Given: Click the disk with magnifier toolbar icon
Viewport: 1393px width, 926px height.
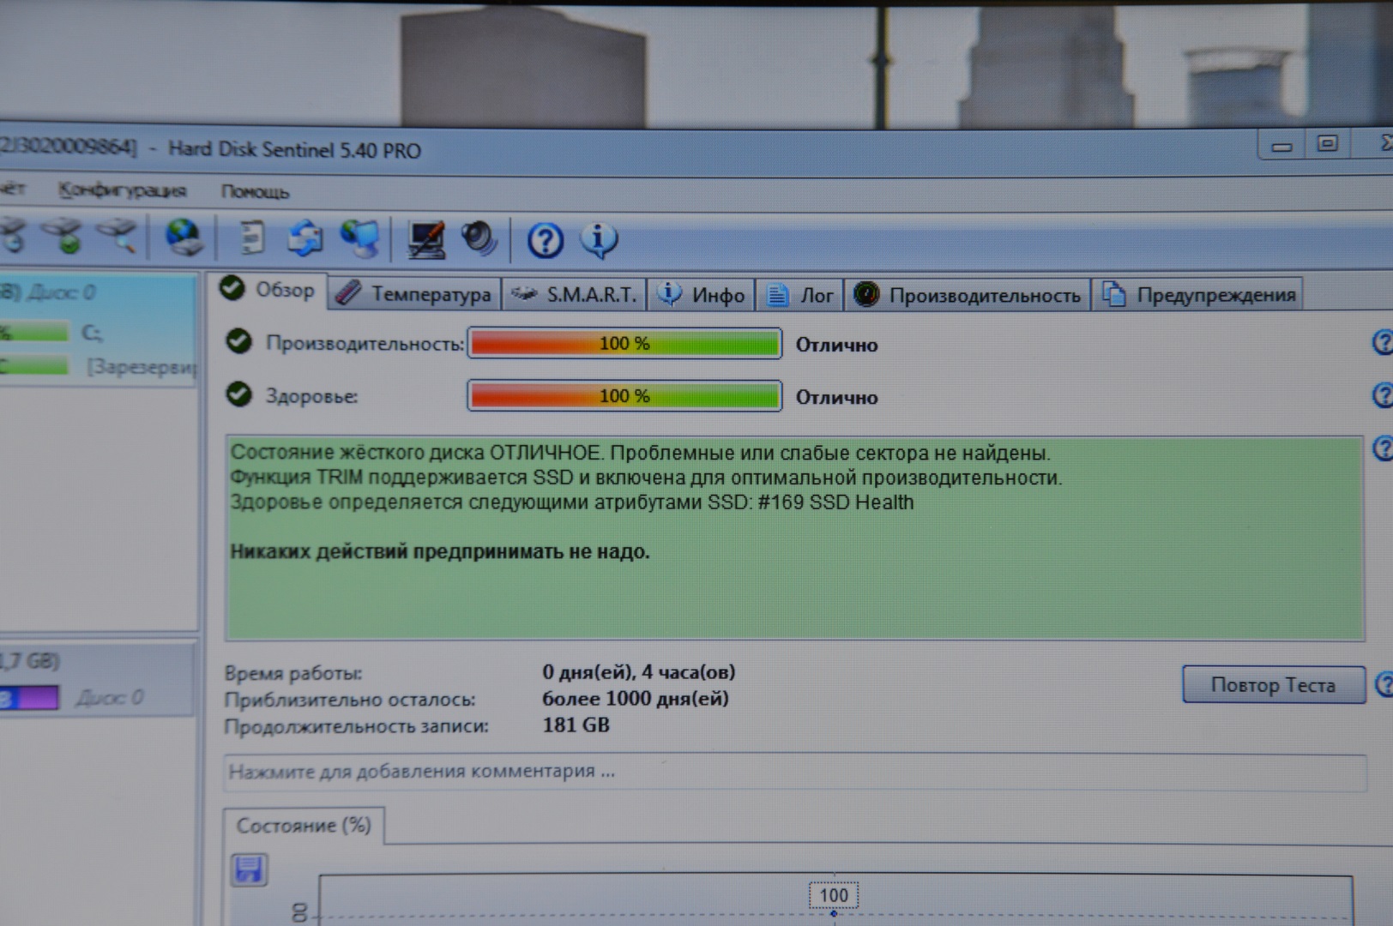Looking at the screenshot, I should [118, 235].
